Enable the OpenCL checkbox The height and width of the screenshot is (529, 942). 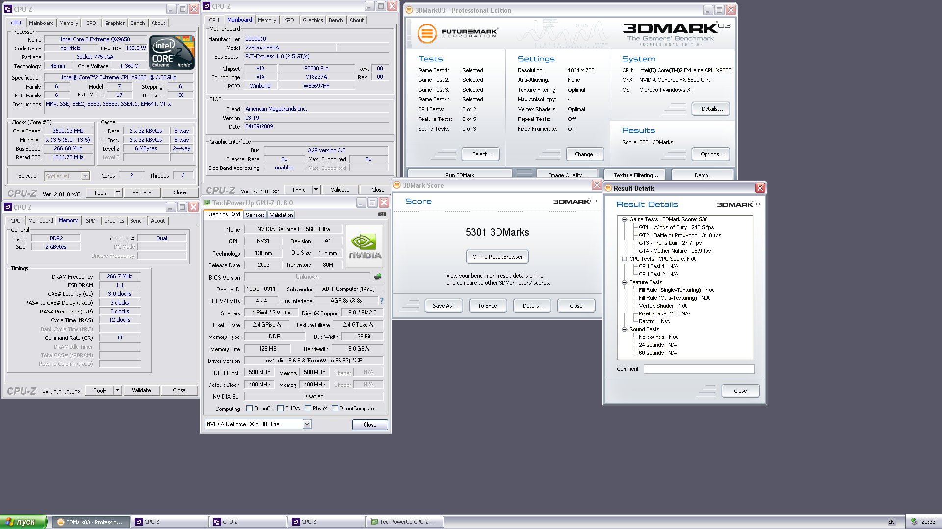[x=249, y=409]
